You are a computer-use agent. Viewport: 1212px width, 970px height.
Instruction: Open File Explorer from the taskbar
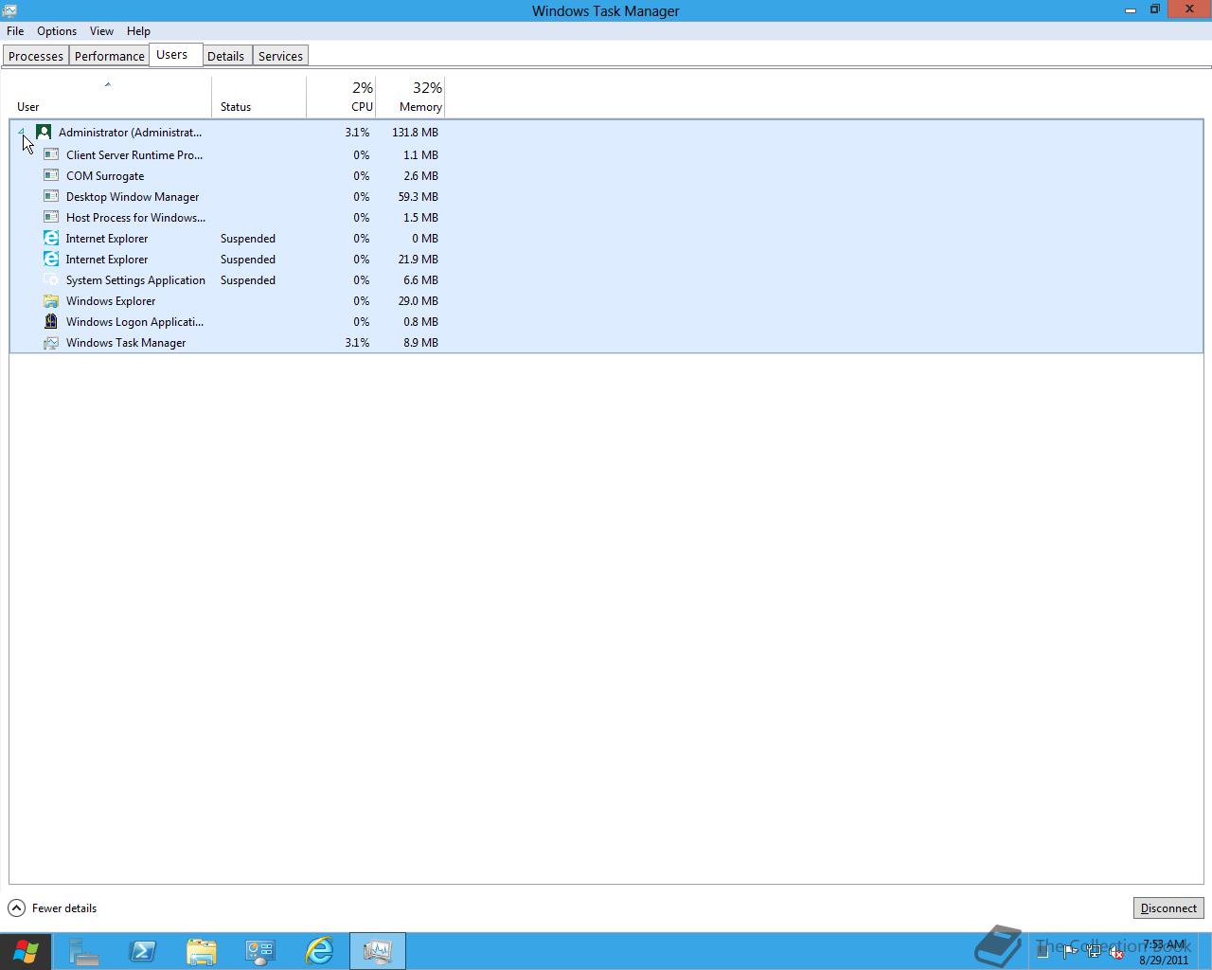202,951
